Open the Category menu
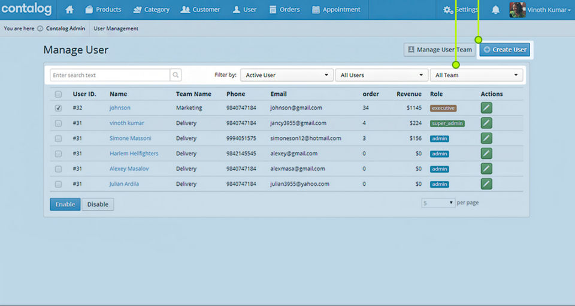 (151, 10)
